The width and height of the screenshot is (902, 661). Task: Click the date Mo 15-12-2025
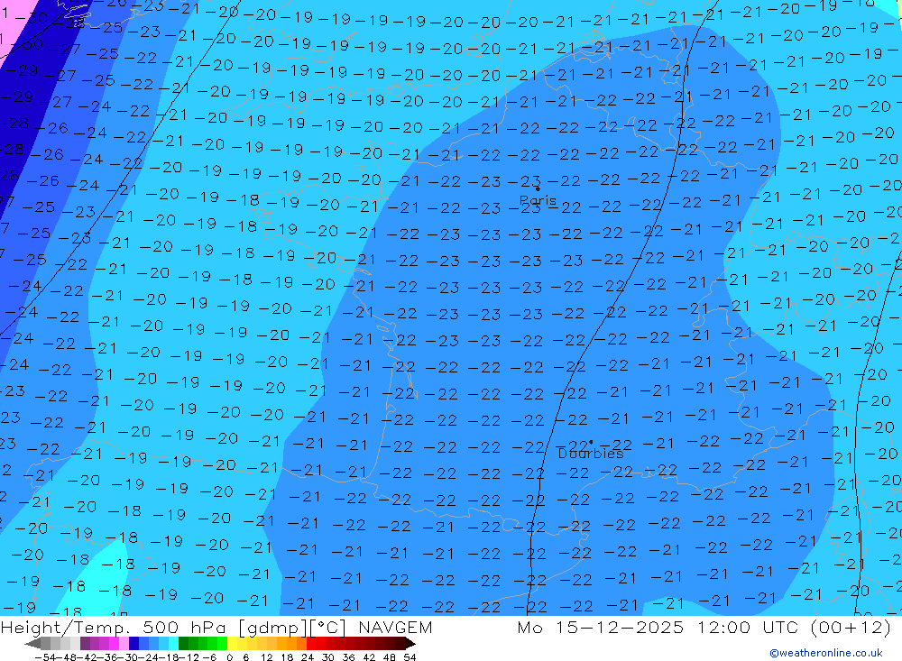click(x=601, y=627)
